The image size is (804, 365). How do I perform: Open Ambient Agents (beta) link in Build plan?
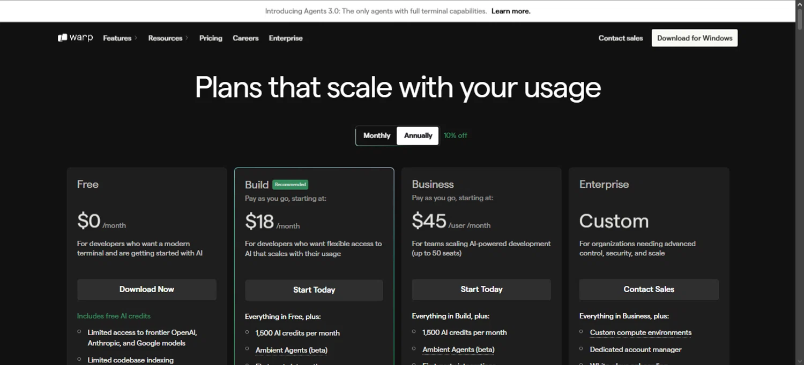point(292,350)
